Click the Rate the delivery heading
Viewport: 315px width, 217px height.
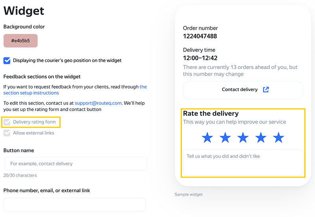[211, 113]
